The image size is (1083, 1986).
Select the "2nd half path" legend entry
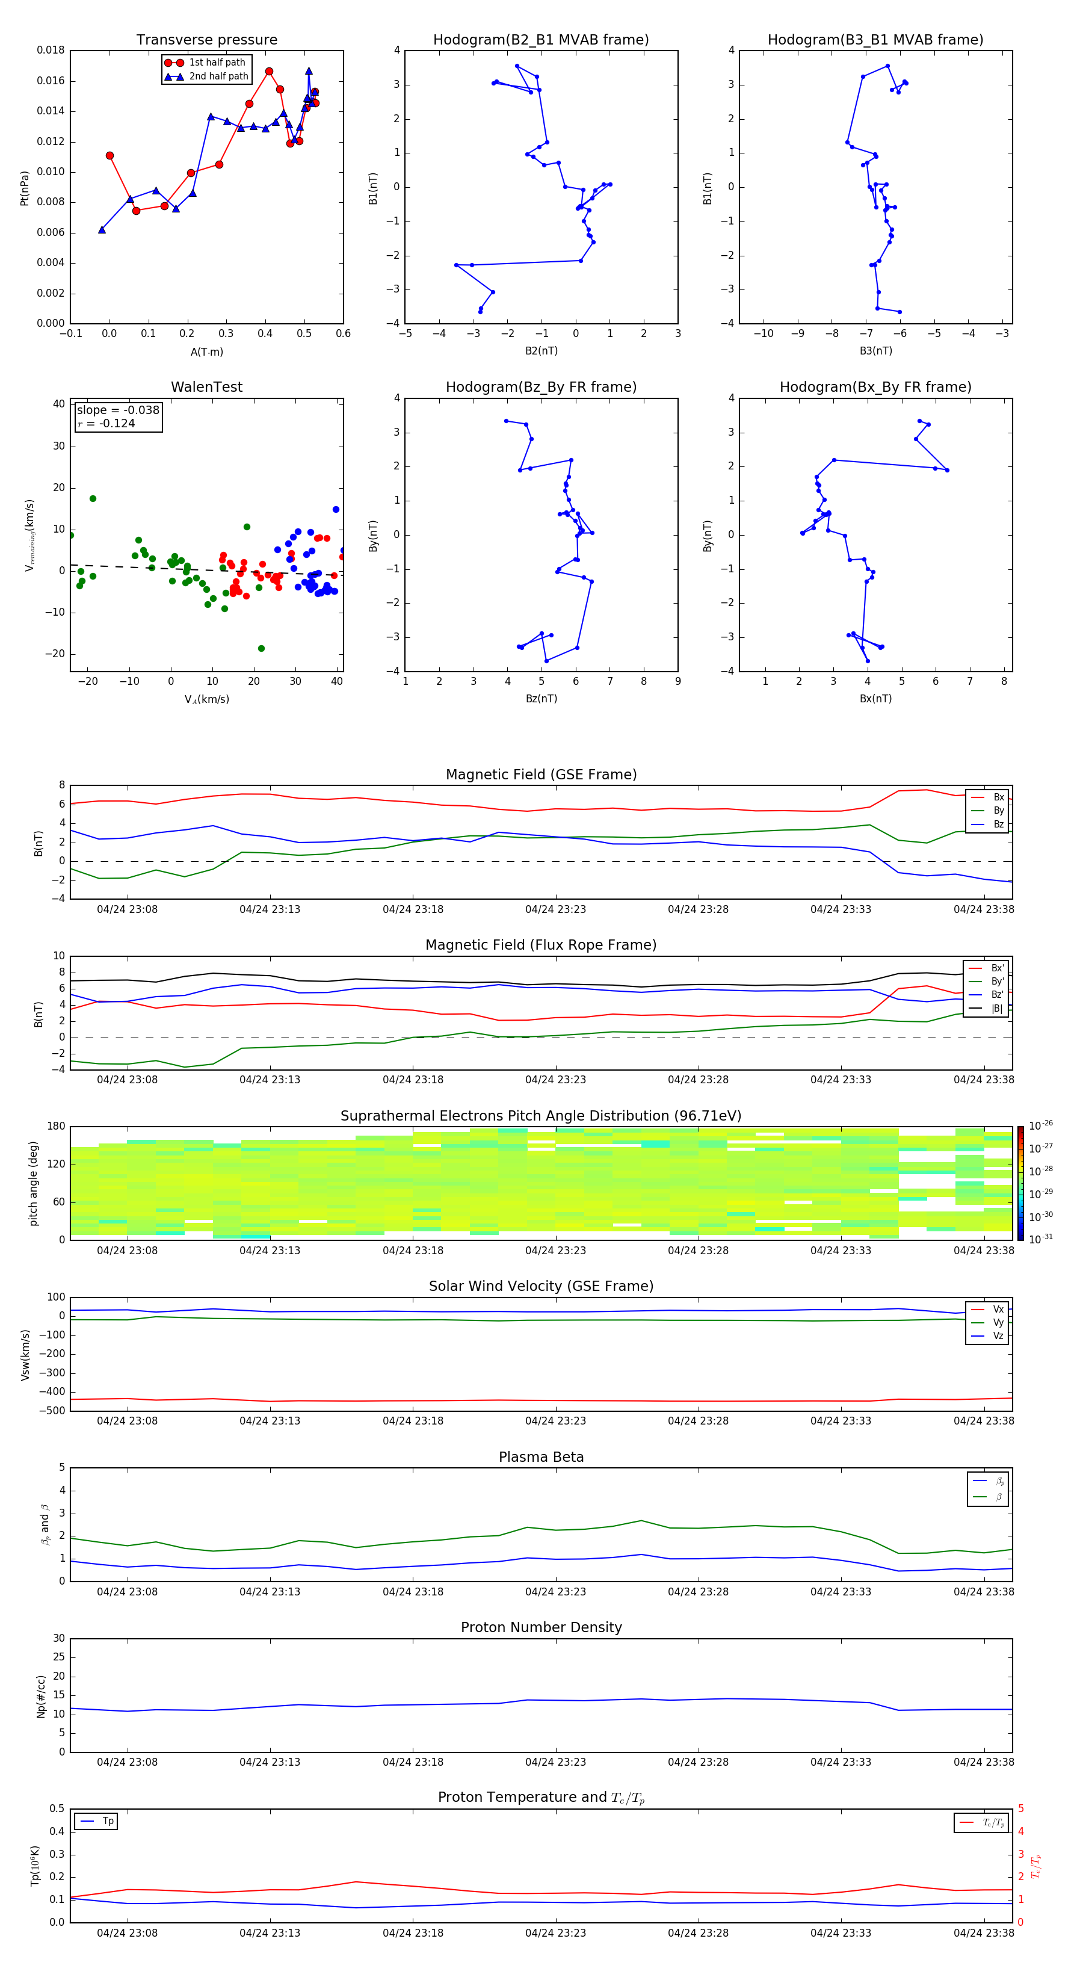tap(206, 76)
